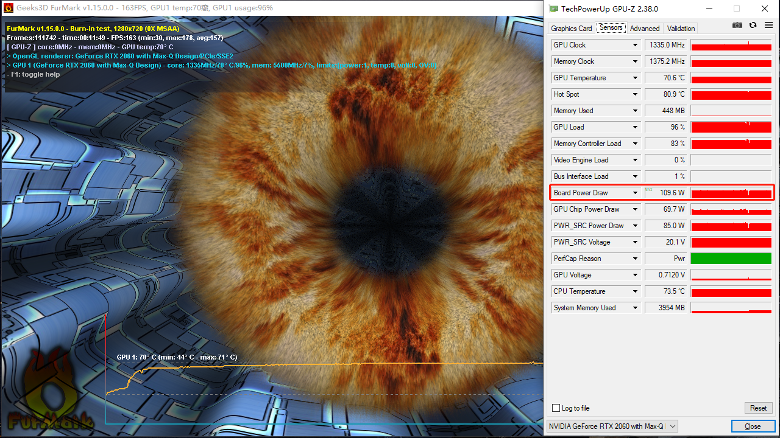This screenshot has height=438, width=780.
Task: Click the 73.5 °C CPU Temperature value
Action: pyautogui.click(x=666, y=291)
